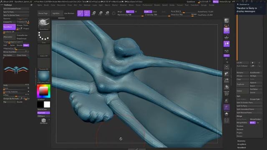Click the QuickSave button
The image size is (267, 150).
(x=191, y=2)
